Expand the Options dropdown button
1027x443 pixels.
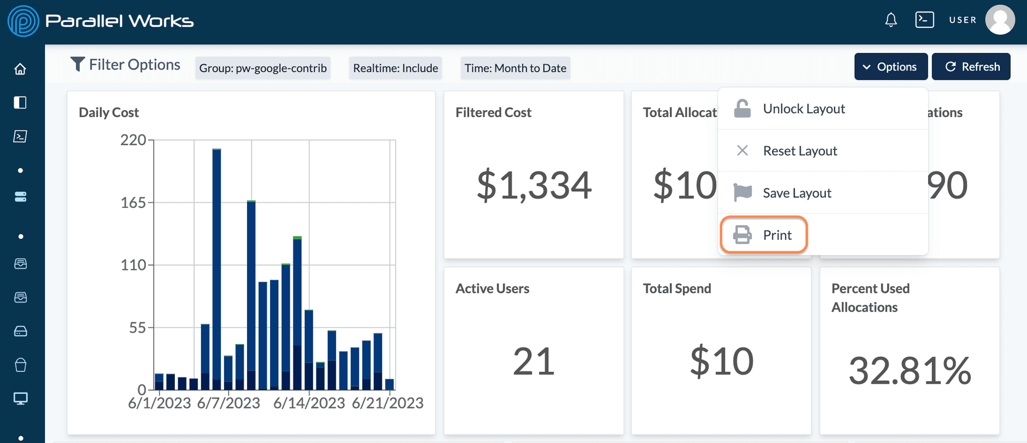click(x=891, y=67)
